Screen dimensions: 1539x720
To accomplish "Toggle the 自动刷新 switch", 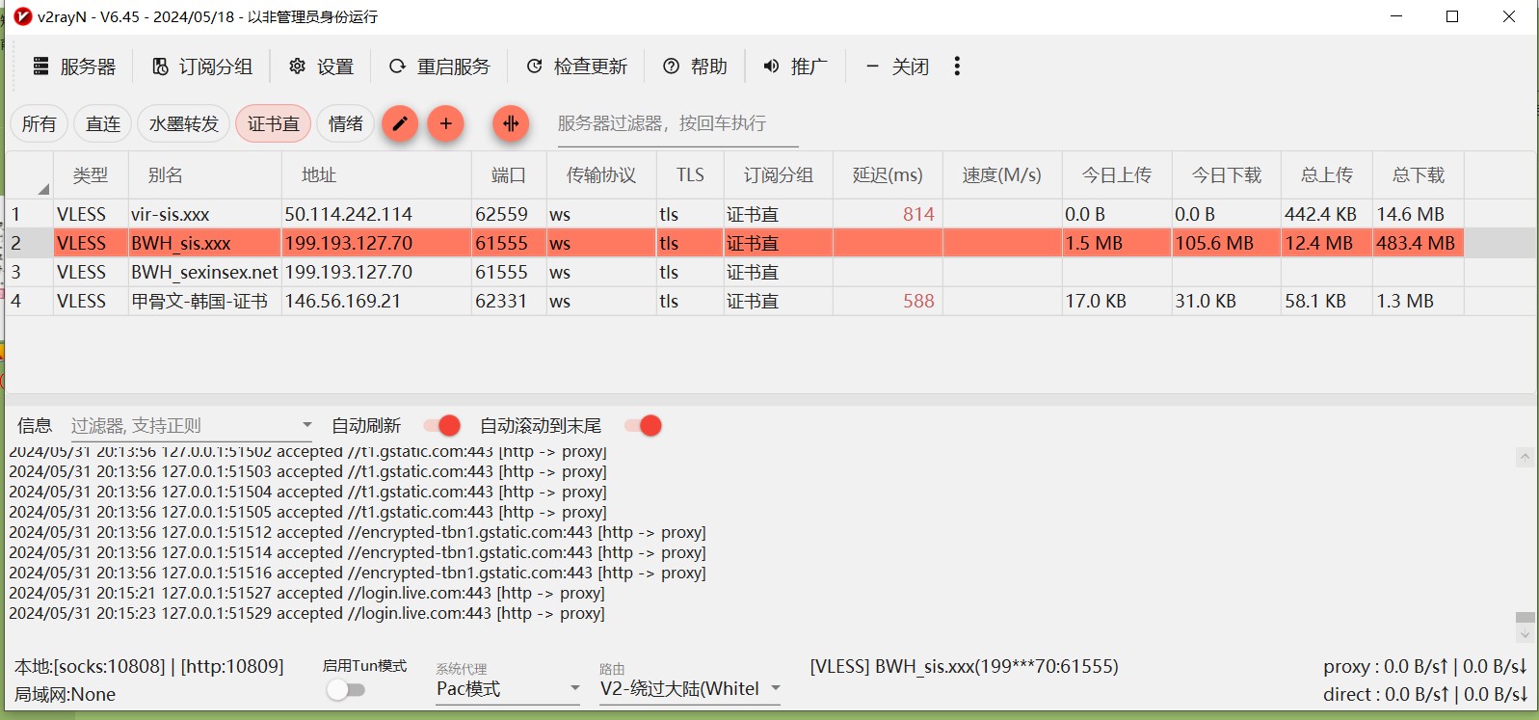I will click(442, 425).
